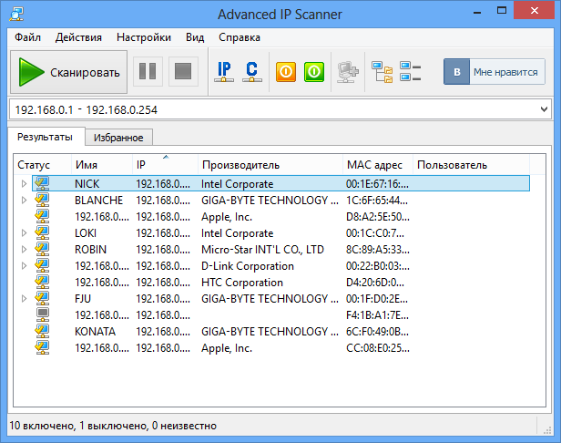Sort by the Производитель column header
This screenshot has height=443, width=561.
pyautogui.click(x=270, y=165)
